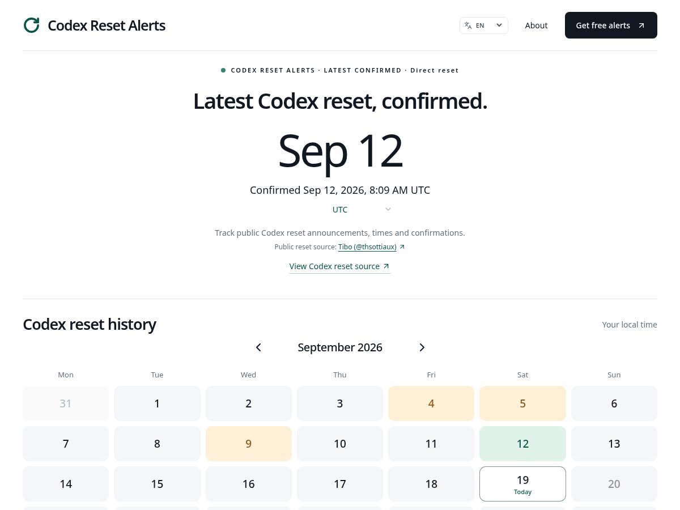Image resolution: width=680 pixels, height=510 pixels.
Task: Select September 1 in calendar
Action: 157,403
